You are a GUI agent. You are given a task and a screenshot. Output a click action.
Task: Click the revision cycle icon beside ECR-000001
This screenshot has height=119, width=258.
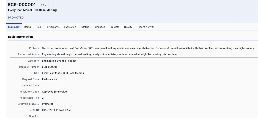click(43, 5)
